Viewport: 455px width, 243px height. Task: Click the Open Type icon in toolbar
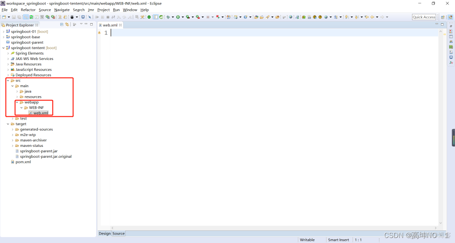[256, 17]
